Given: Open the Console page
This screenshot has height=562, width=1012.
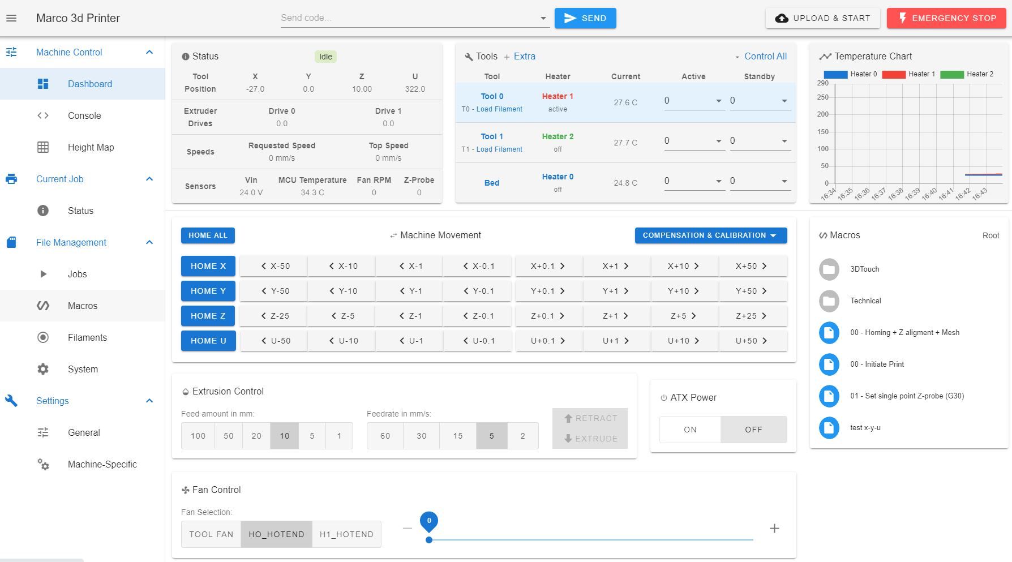Looking at the screenshot, I should click(83, 115).
